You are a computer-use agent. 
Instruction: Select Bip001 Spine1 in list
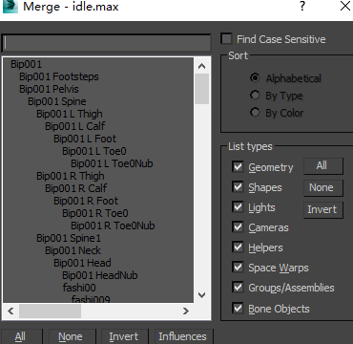69,238
